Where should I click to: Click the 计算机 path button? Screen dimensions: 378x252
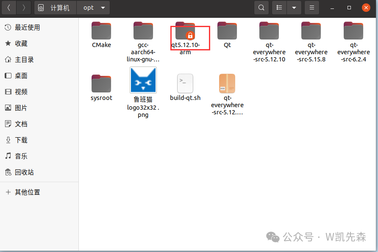pyautogui.click(x=56, y=8)
